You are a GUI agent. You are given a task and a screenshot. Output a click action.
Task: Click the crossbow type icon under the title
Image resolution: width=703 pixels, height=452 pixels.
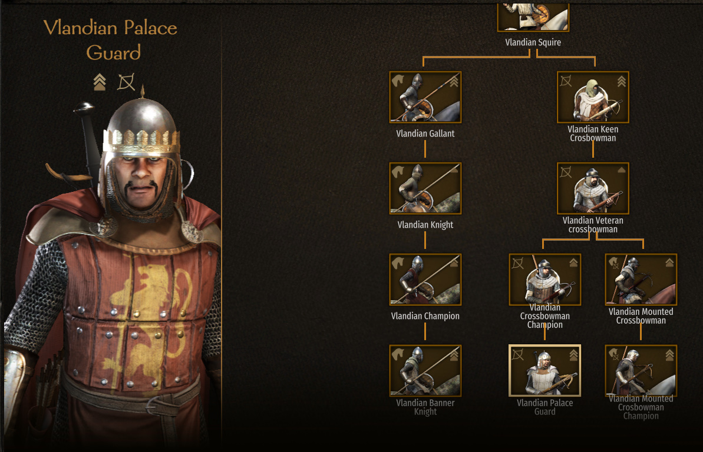pyautogui.click(x=126, y=82)
